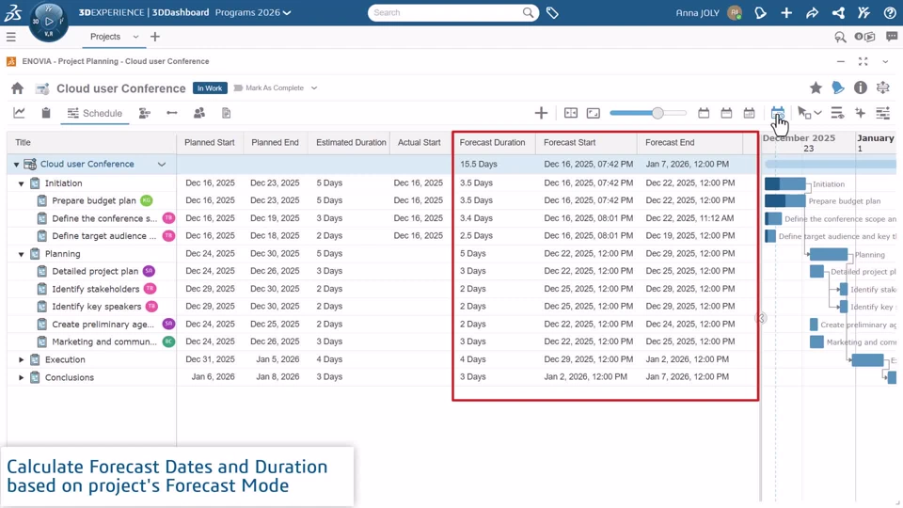The width and height of the screenshot is (903, 508).
Task: Collapse the Initiation phase
Action: [22, 183]
